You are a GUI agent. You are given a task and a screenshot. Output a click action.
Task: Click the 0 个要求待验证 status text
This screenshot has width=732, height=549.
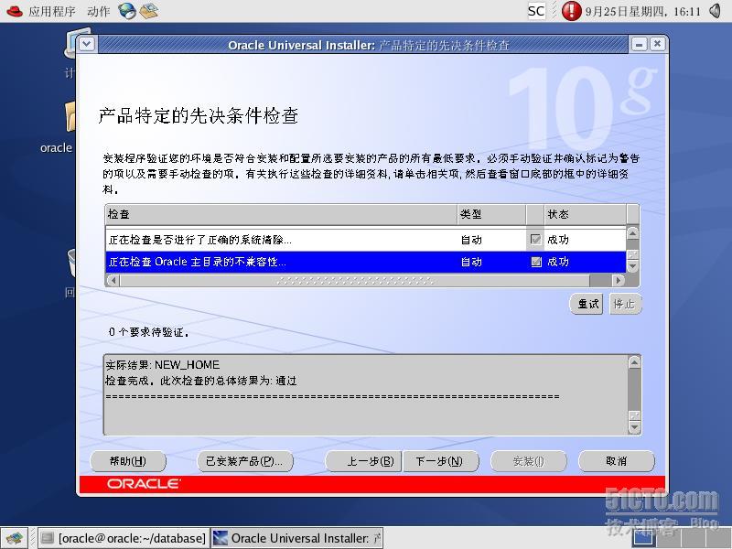click(148, 332)
